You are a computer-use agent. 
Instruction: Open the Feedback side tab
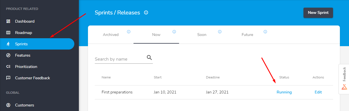344,79
